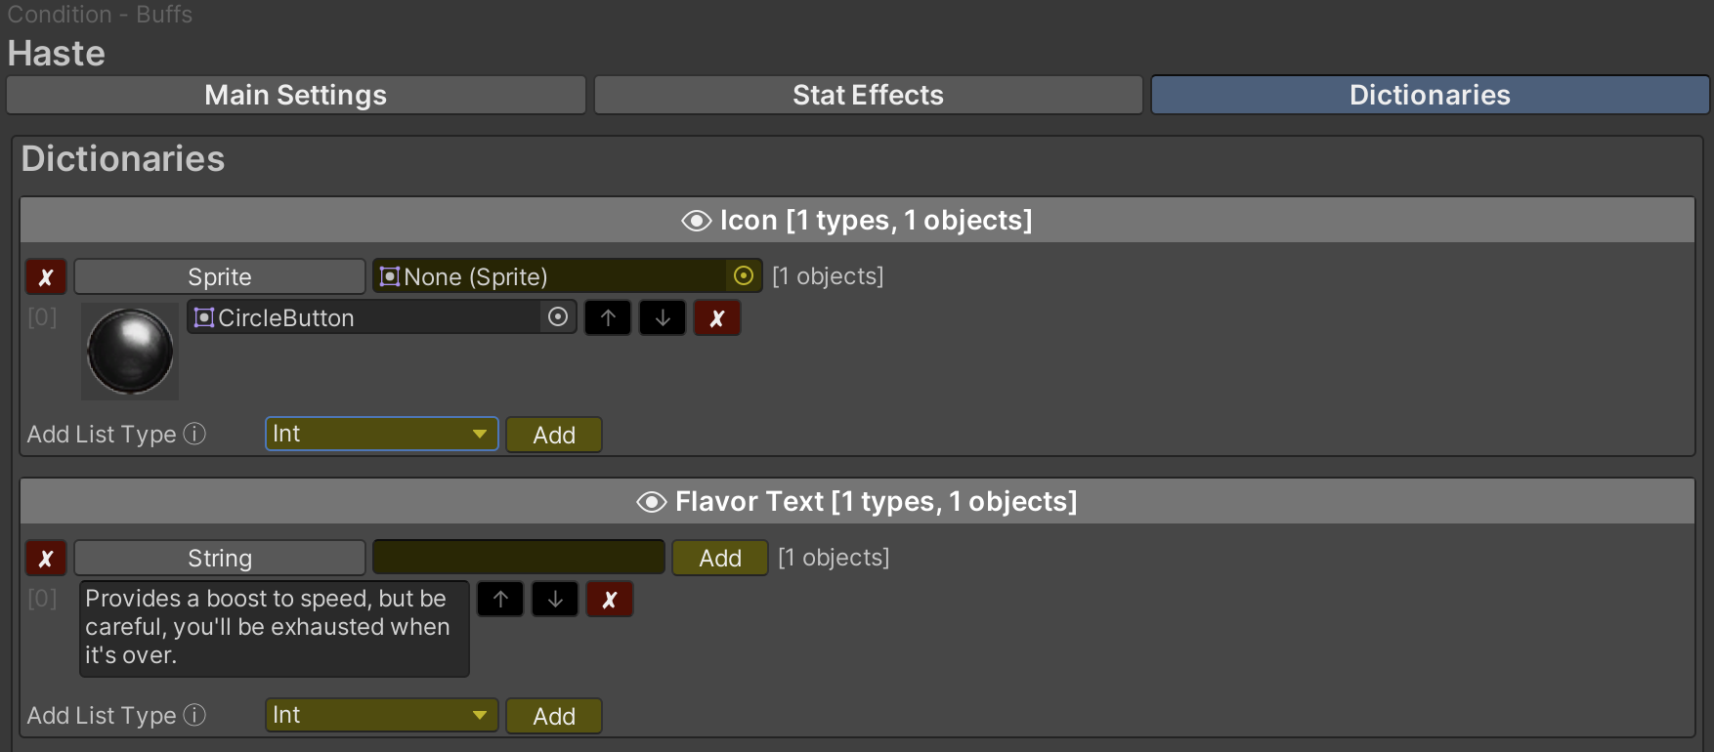Open Add List Type dropdown in Icon section

tap(381, 434)
